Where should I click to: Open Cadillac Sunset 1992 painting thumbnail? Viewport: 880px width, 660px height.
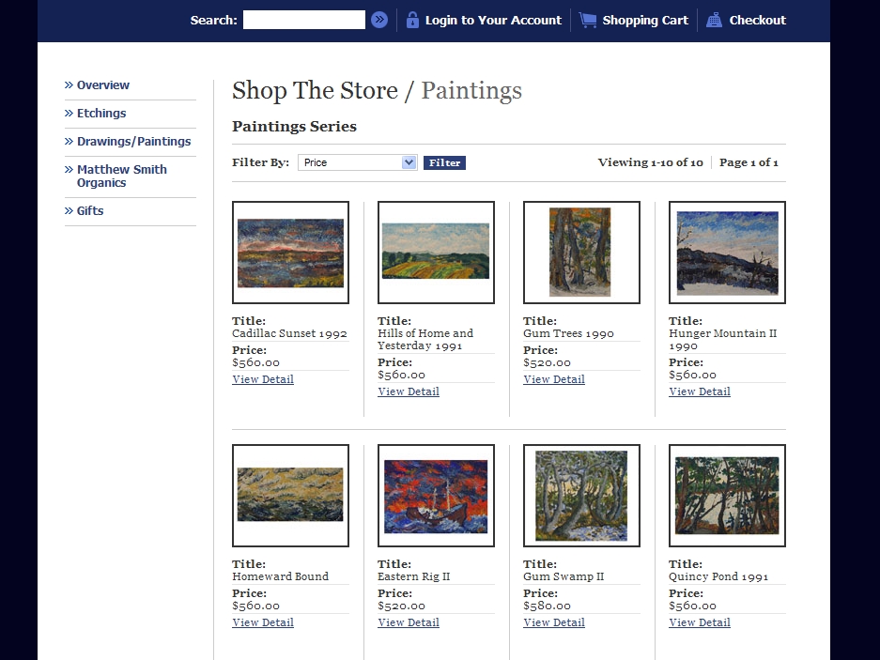(x=290, y=253)
